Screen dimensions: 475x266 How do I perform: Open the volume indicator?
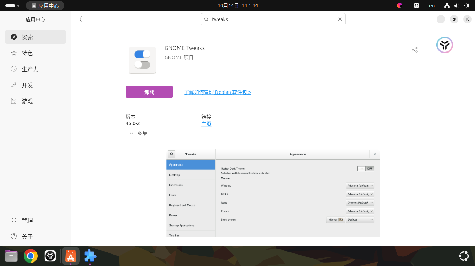[457, 6]
